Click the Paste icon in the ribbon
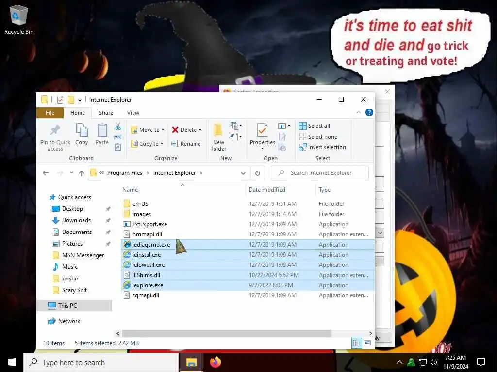This screenshot has height=372, width=497. pyautogui.click(x=102, y=130)
